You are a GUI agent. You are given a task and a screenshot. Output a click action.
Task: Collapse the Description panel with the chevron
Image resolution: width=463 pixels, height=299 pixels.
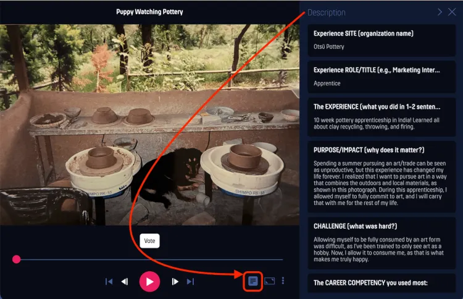tap(440, 12)
